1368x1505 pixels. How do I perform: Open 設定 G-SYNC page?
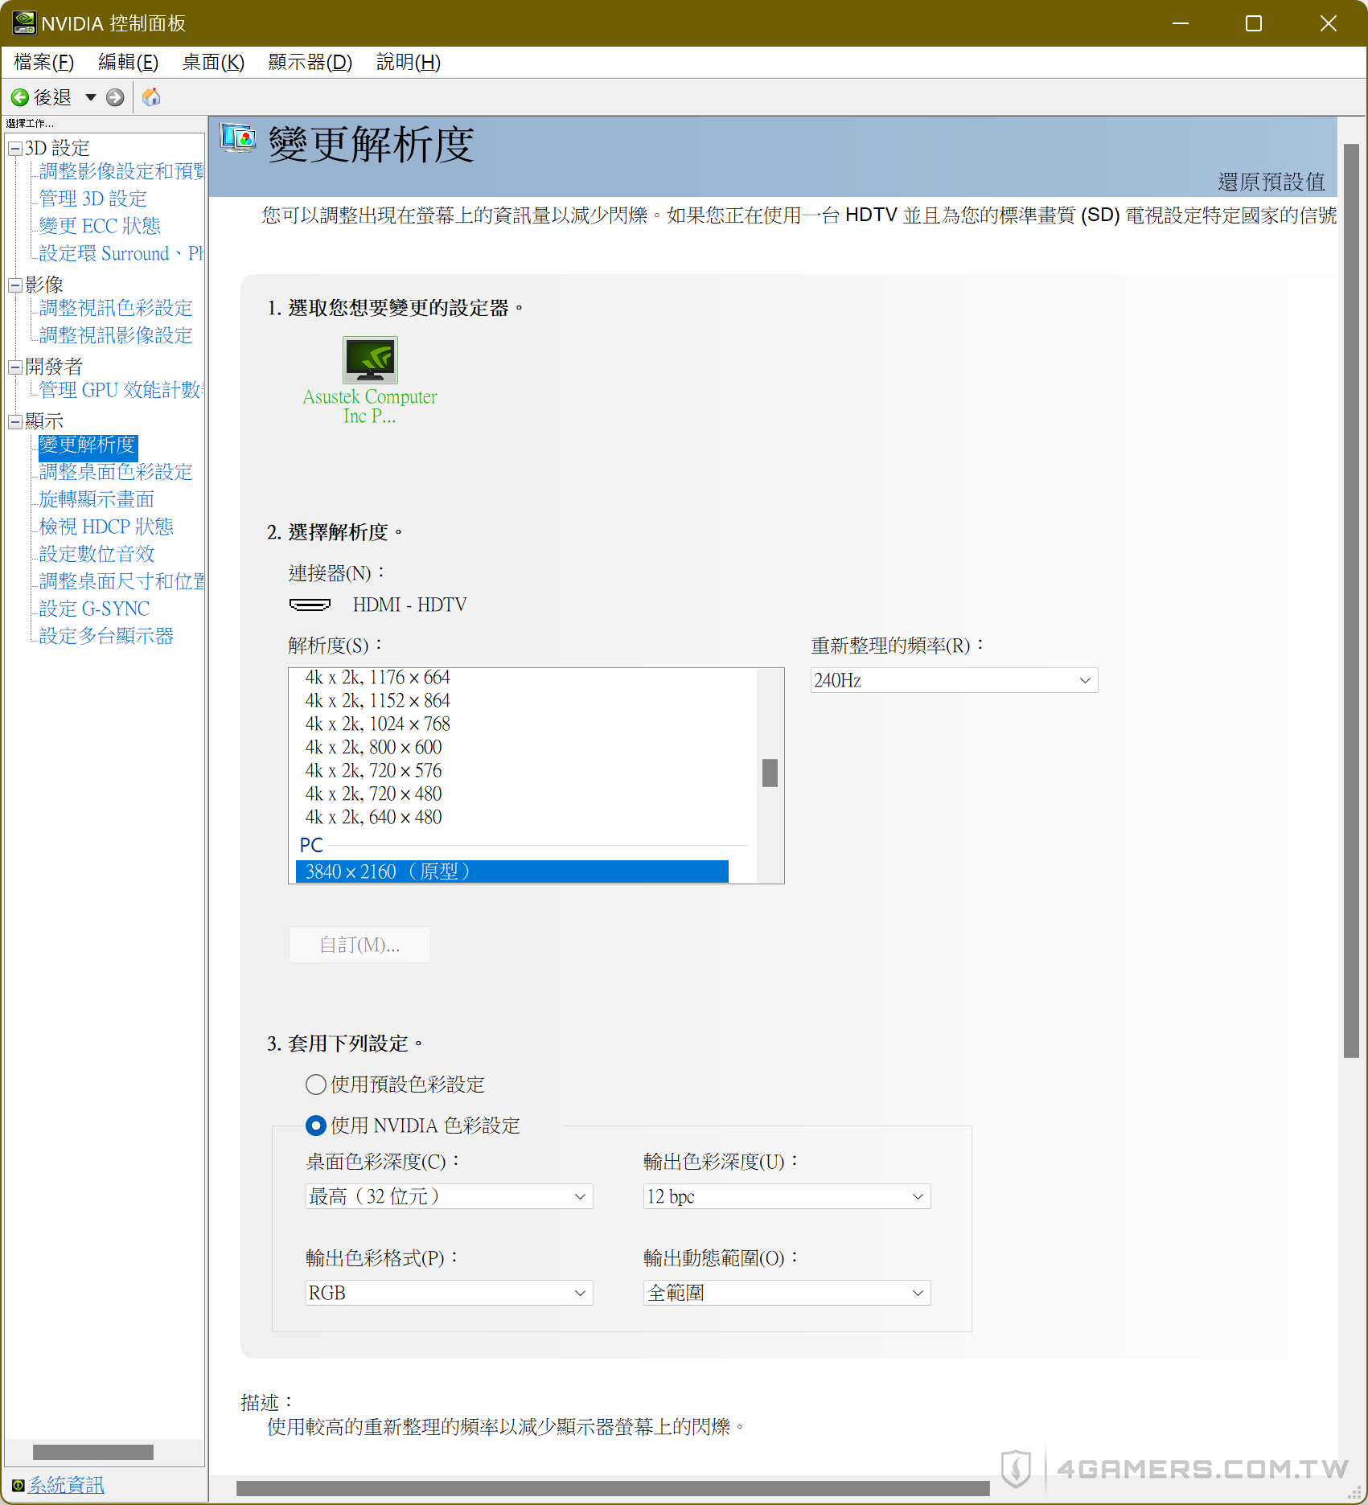pos(94,609)
